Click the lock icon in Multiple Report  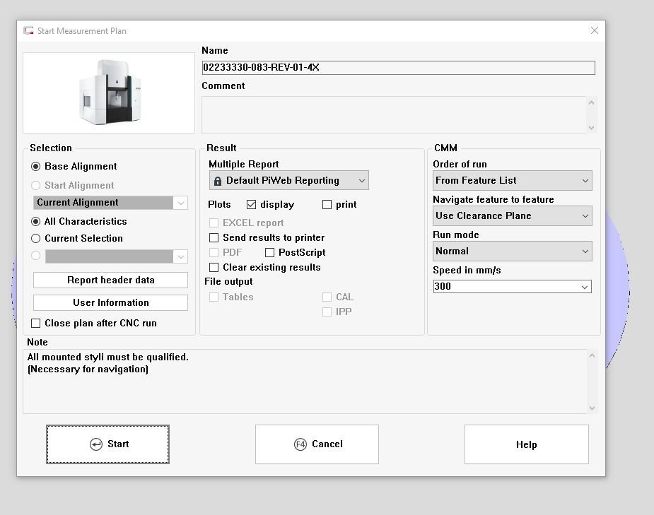217,181
